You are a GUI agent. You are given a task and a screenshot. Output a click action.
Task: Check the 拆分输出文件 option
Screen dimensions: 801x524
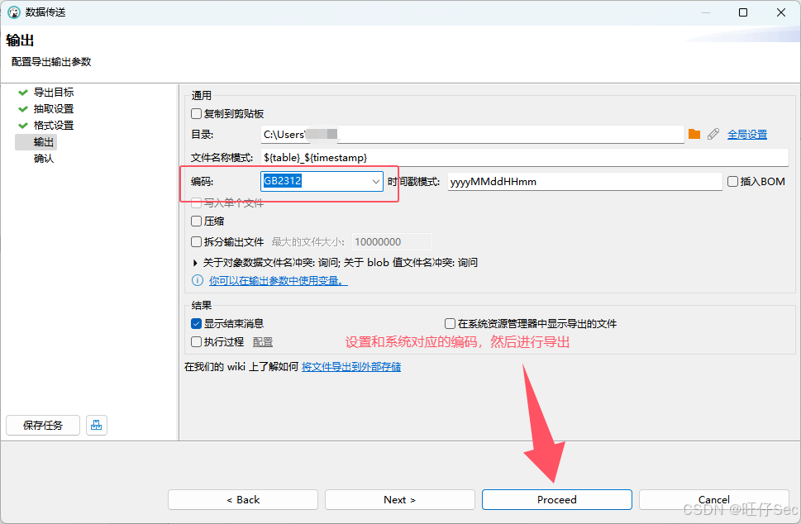pos(196,241)
